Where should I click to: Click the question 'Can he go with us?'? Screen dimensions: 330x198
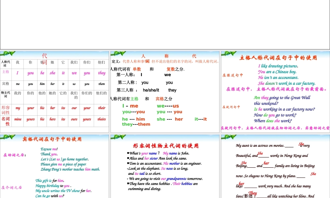[x=50, y=196]
